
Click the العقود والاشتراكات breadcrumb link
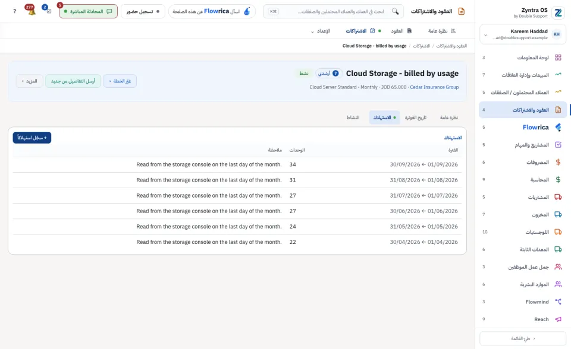tap(451, 46)
